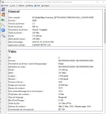This screenshot has width=106, height=114.
Task: Click Général duration '17s 280 ms'
Action: [37, 36]
